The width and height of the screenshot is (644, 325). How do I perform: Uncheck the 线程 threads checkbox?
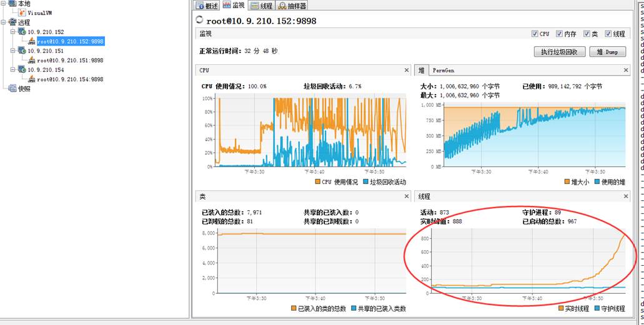608,34
